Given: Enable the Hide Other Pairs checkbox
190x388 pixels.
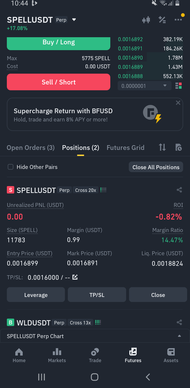Looking at the screenshot, I should 11,167.
